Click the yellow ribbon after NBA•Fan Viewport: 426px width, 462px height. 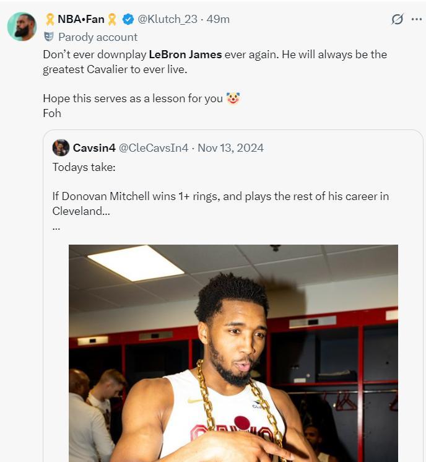click(x=112, y=19)
